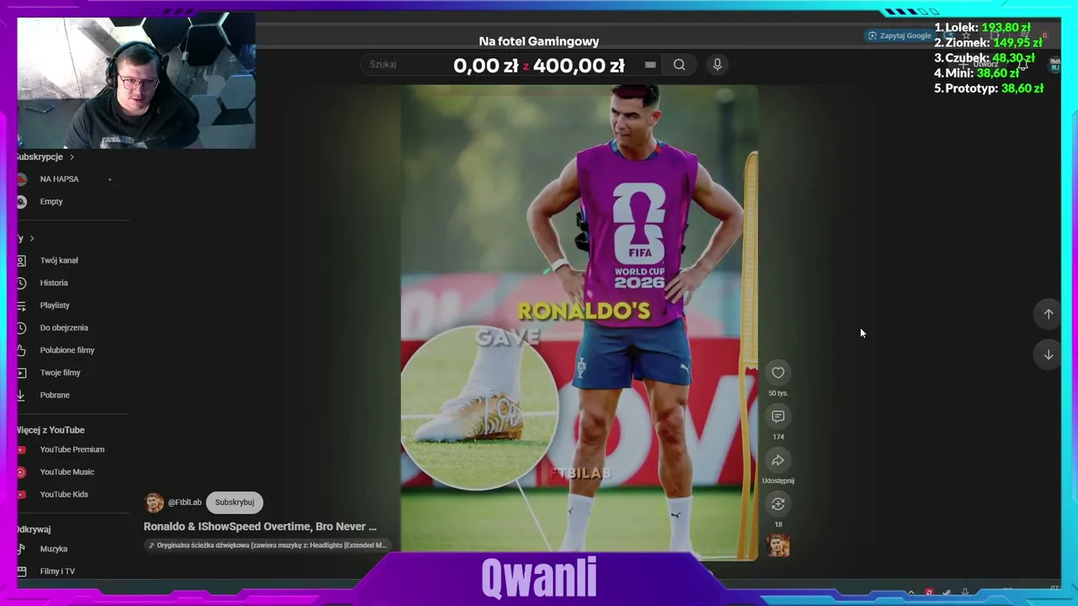
Task: Open the on-screen keyboard icon in search bar
Action: click(x=650, y=65)
